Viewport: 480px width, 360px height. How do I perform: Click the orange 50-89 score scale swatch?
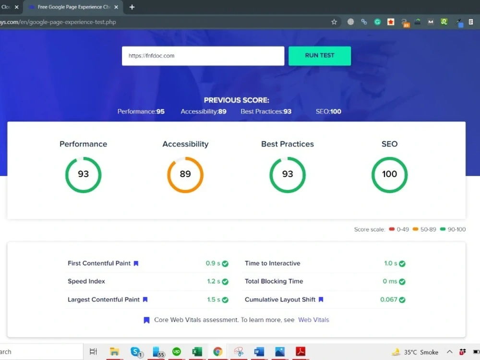coord(415,229)
